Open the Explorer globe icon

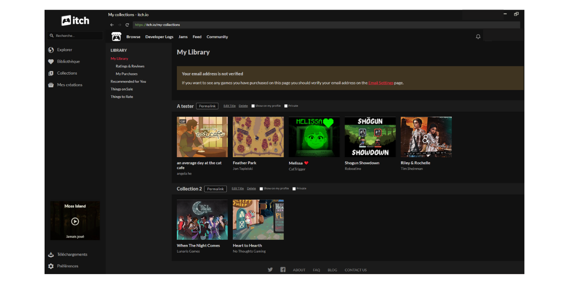[x=51, y=50]
